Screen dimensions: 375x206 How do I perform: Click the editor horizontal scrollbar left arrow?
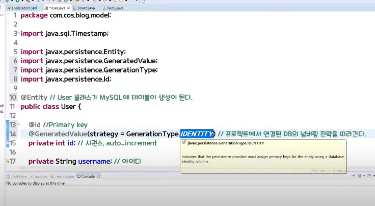22,168
